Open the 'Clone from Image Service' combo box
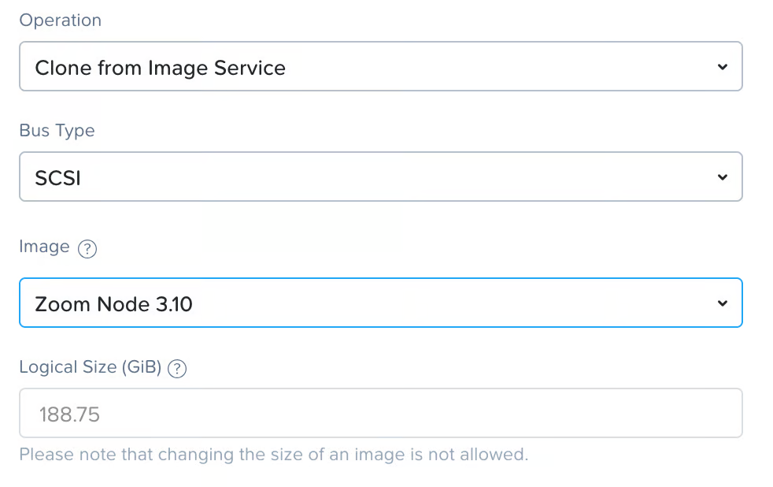The image size is (773, 487). point(380,67)
